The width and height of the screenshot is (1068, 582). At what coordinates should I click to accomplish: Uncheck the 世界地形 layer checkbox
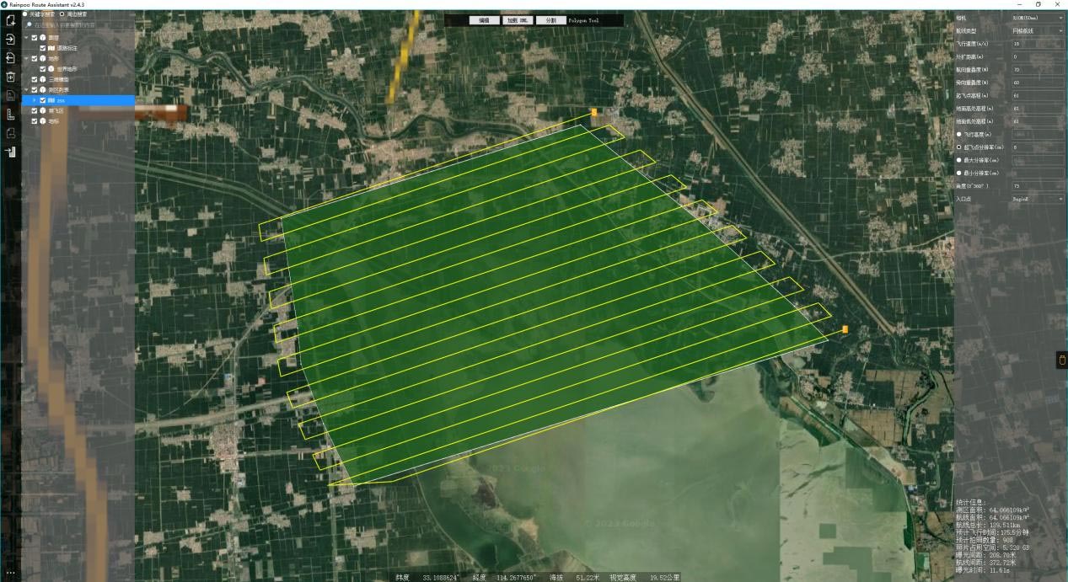click(43, 68)
